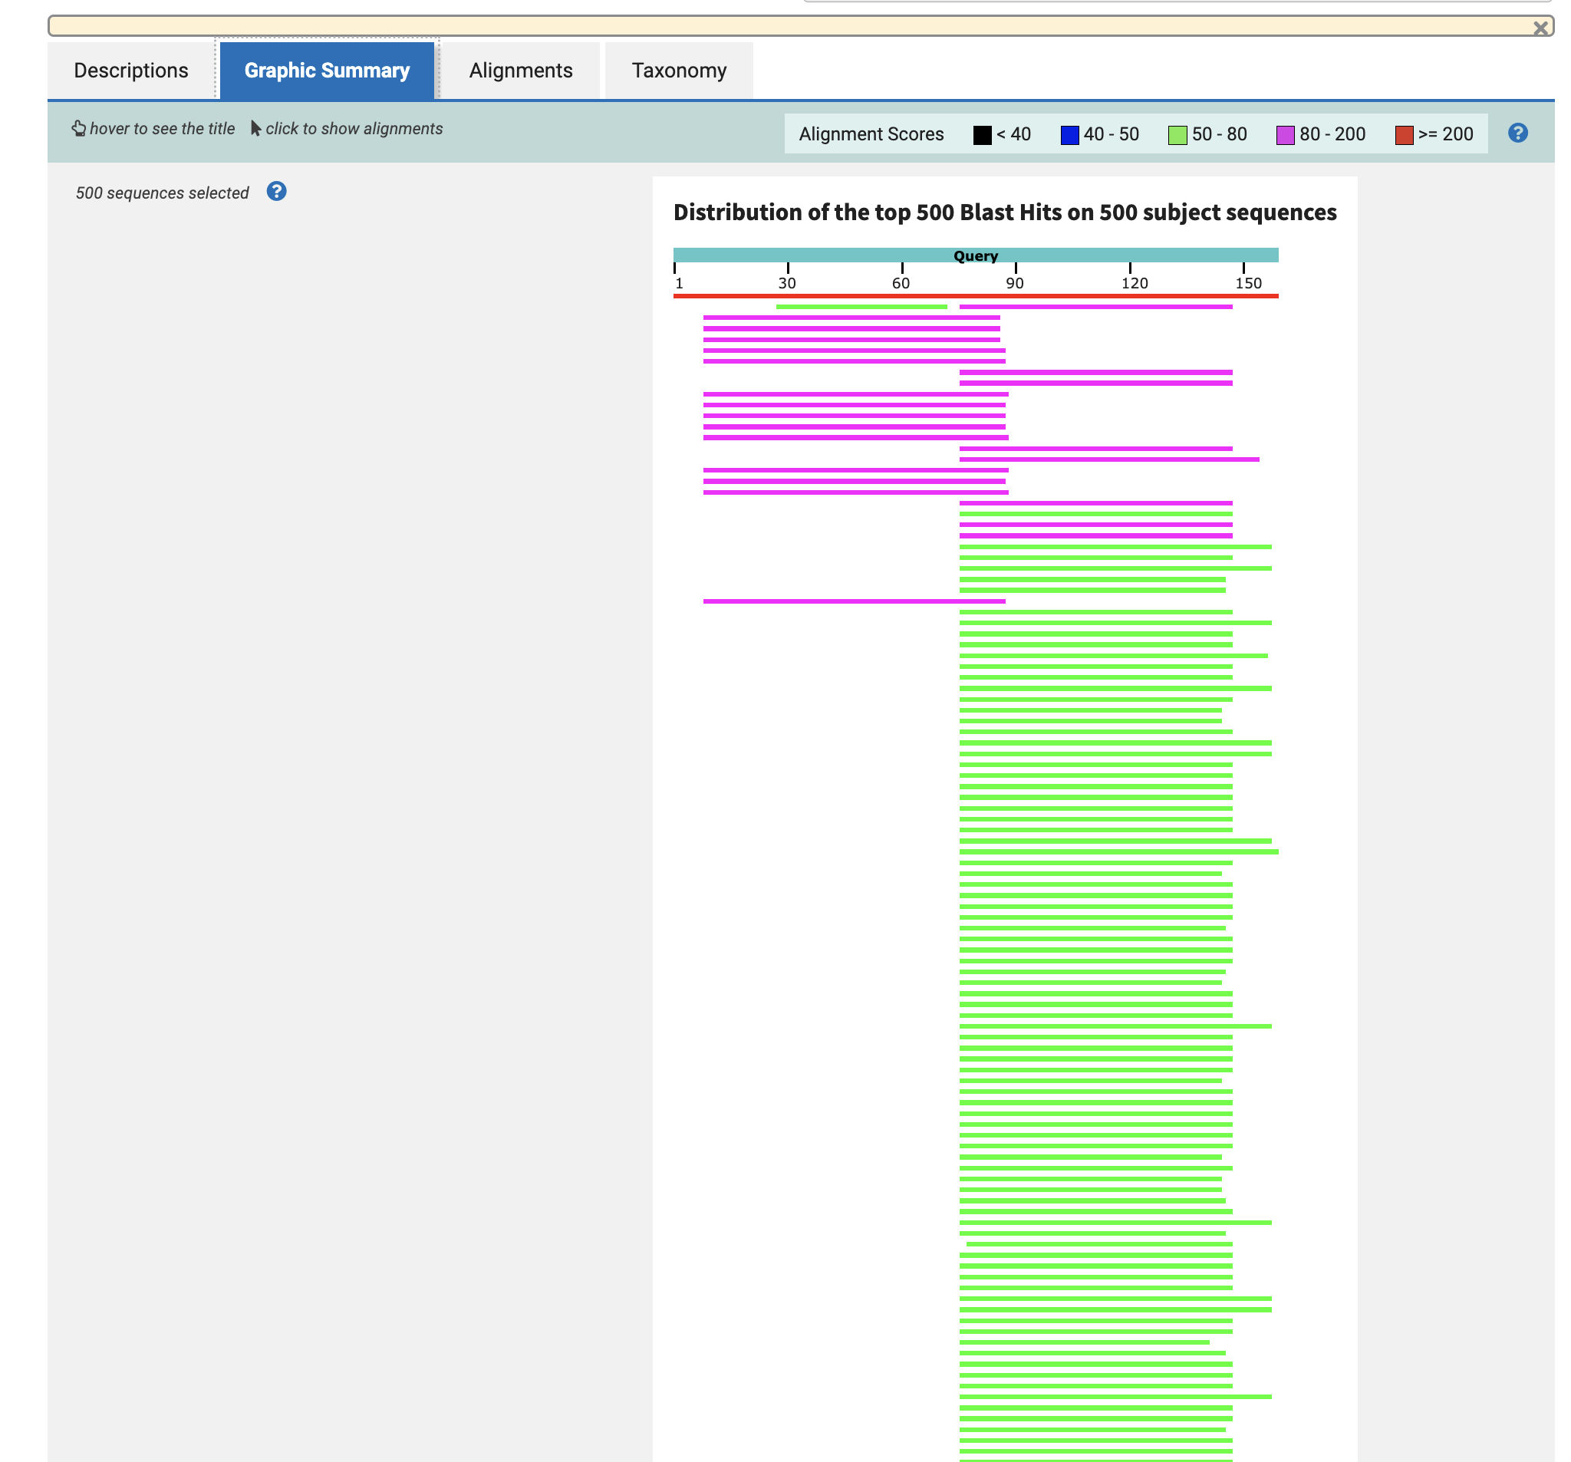Click the green 50-80 score swatch
Image resolution: width=1571 pixels, height=1462 pixels.
(1177, 135)
